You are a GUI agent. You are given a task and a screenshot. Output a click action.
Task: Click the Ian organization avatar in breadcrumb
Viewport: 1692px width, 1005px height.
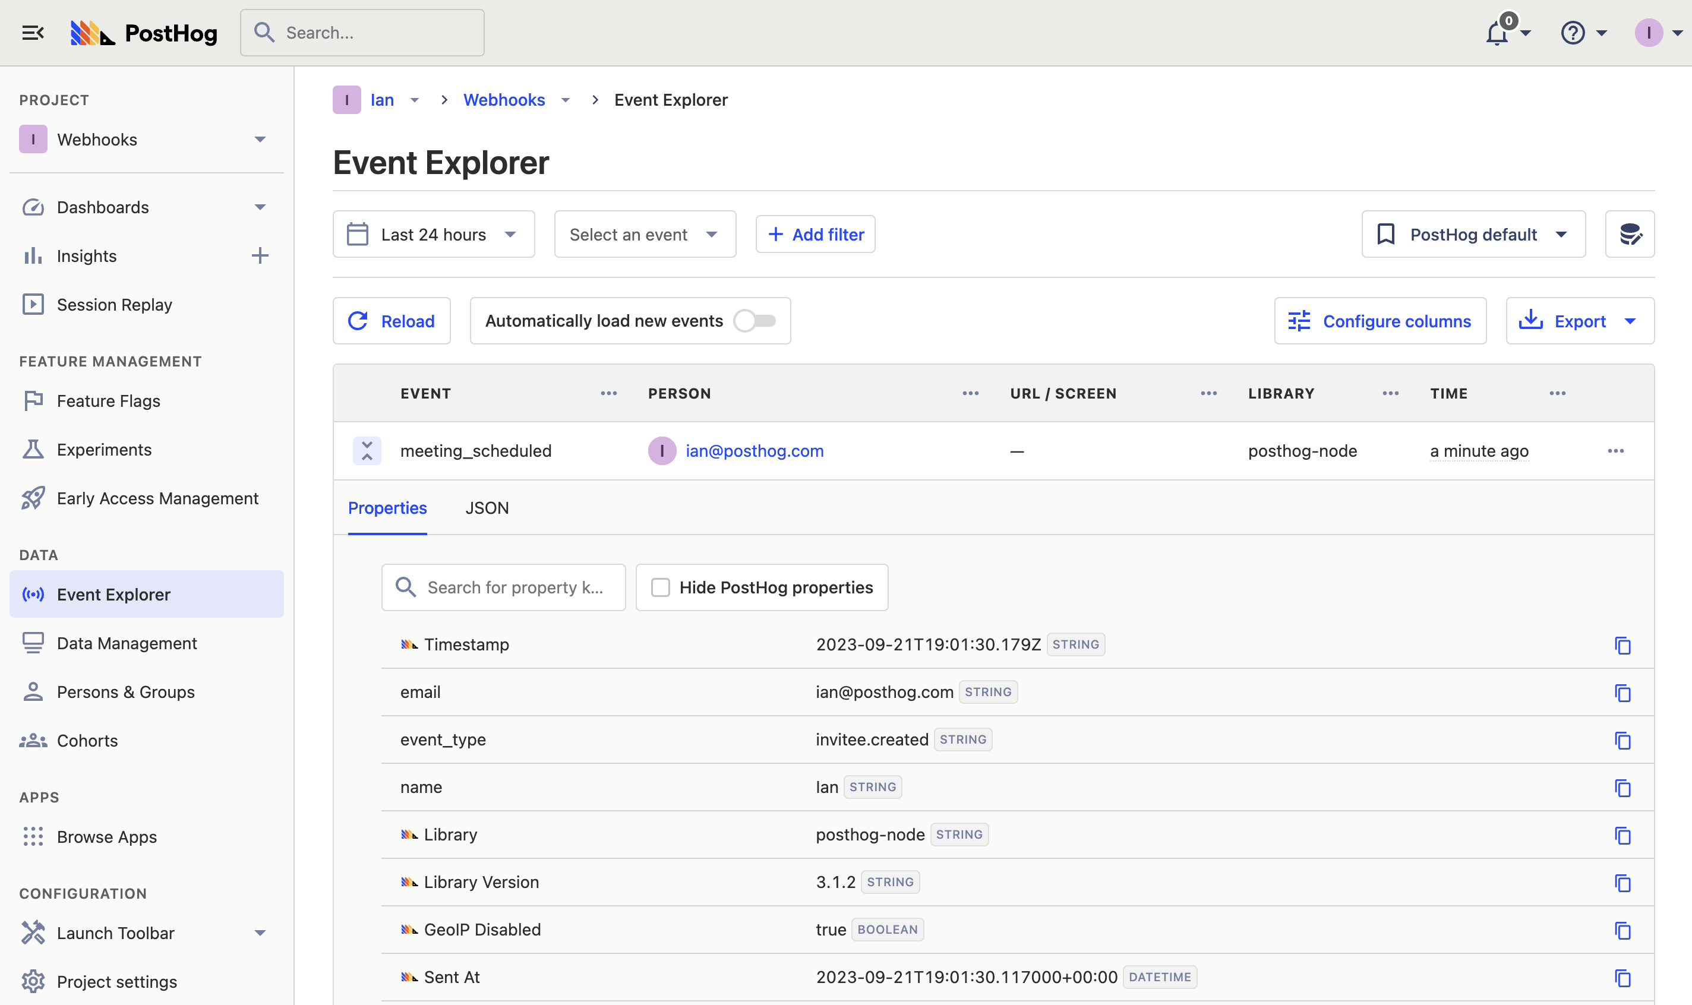pyautogui.click(x=347, y=100)
